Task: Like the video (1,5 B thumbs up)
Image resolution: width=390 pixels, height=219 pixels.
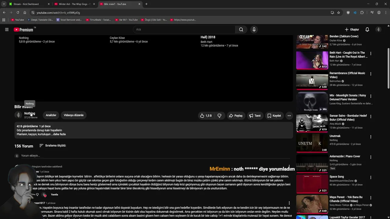Action: tap(206, 116)
